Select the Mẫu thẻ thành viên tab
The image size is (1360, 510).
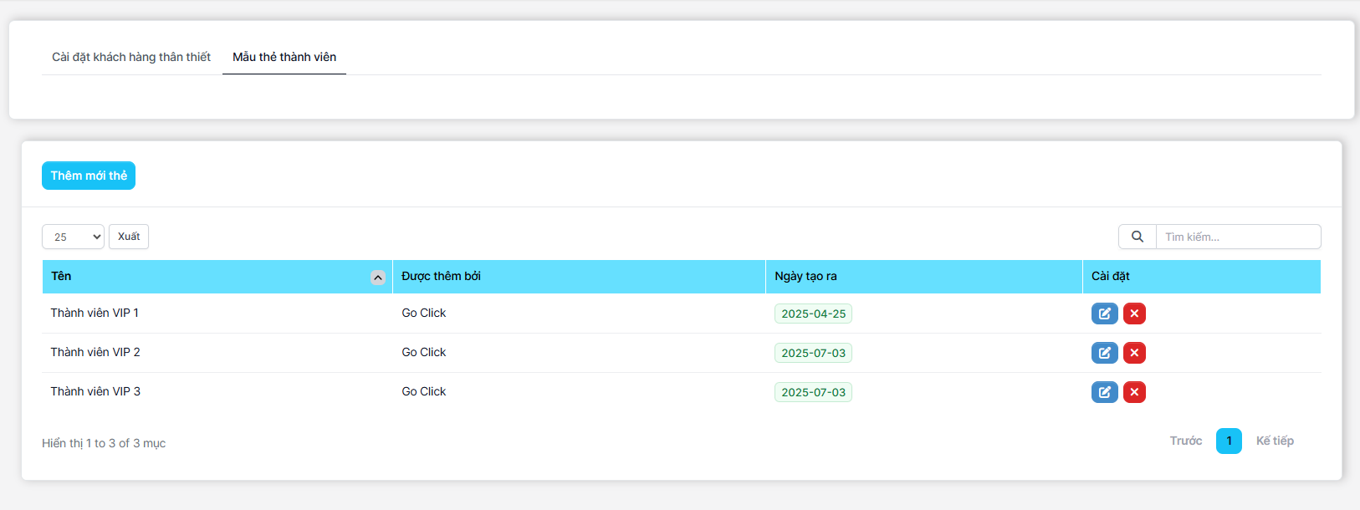284,57
